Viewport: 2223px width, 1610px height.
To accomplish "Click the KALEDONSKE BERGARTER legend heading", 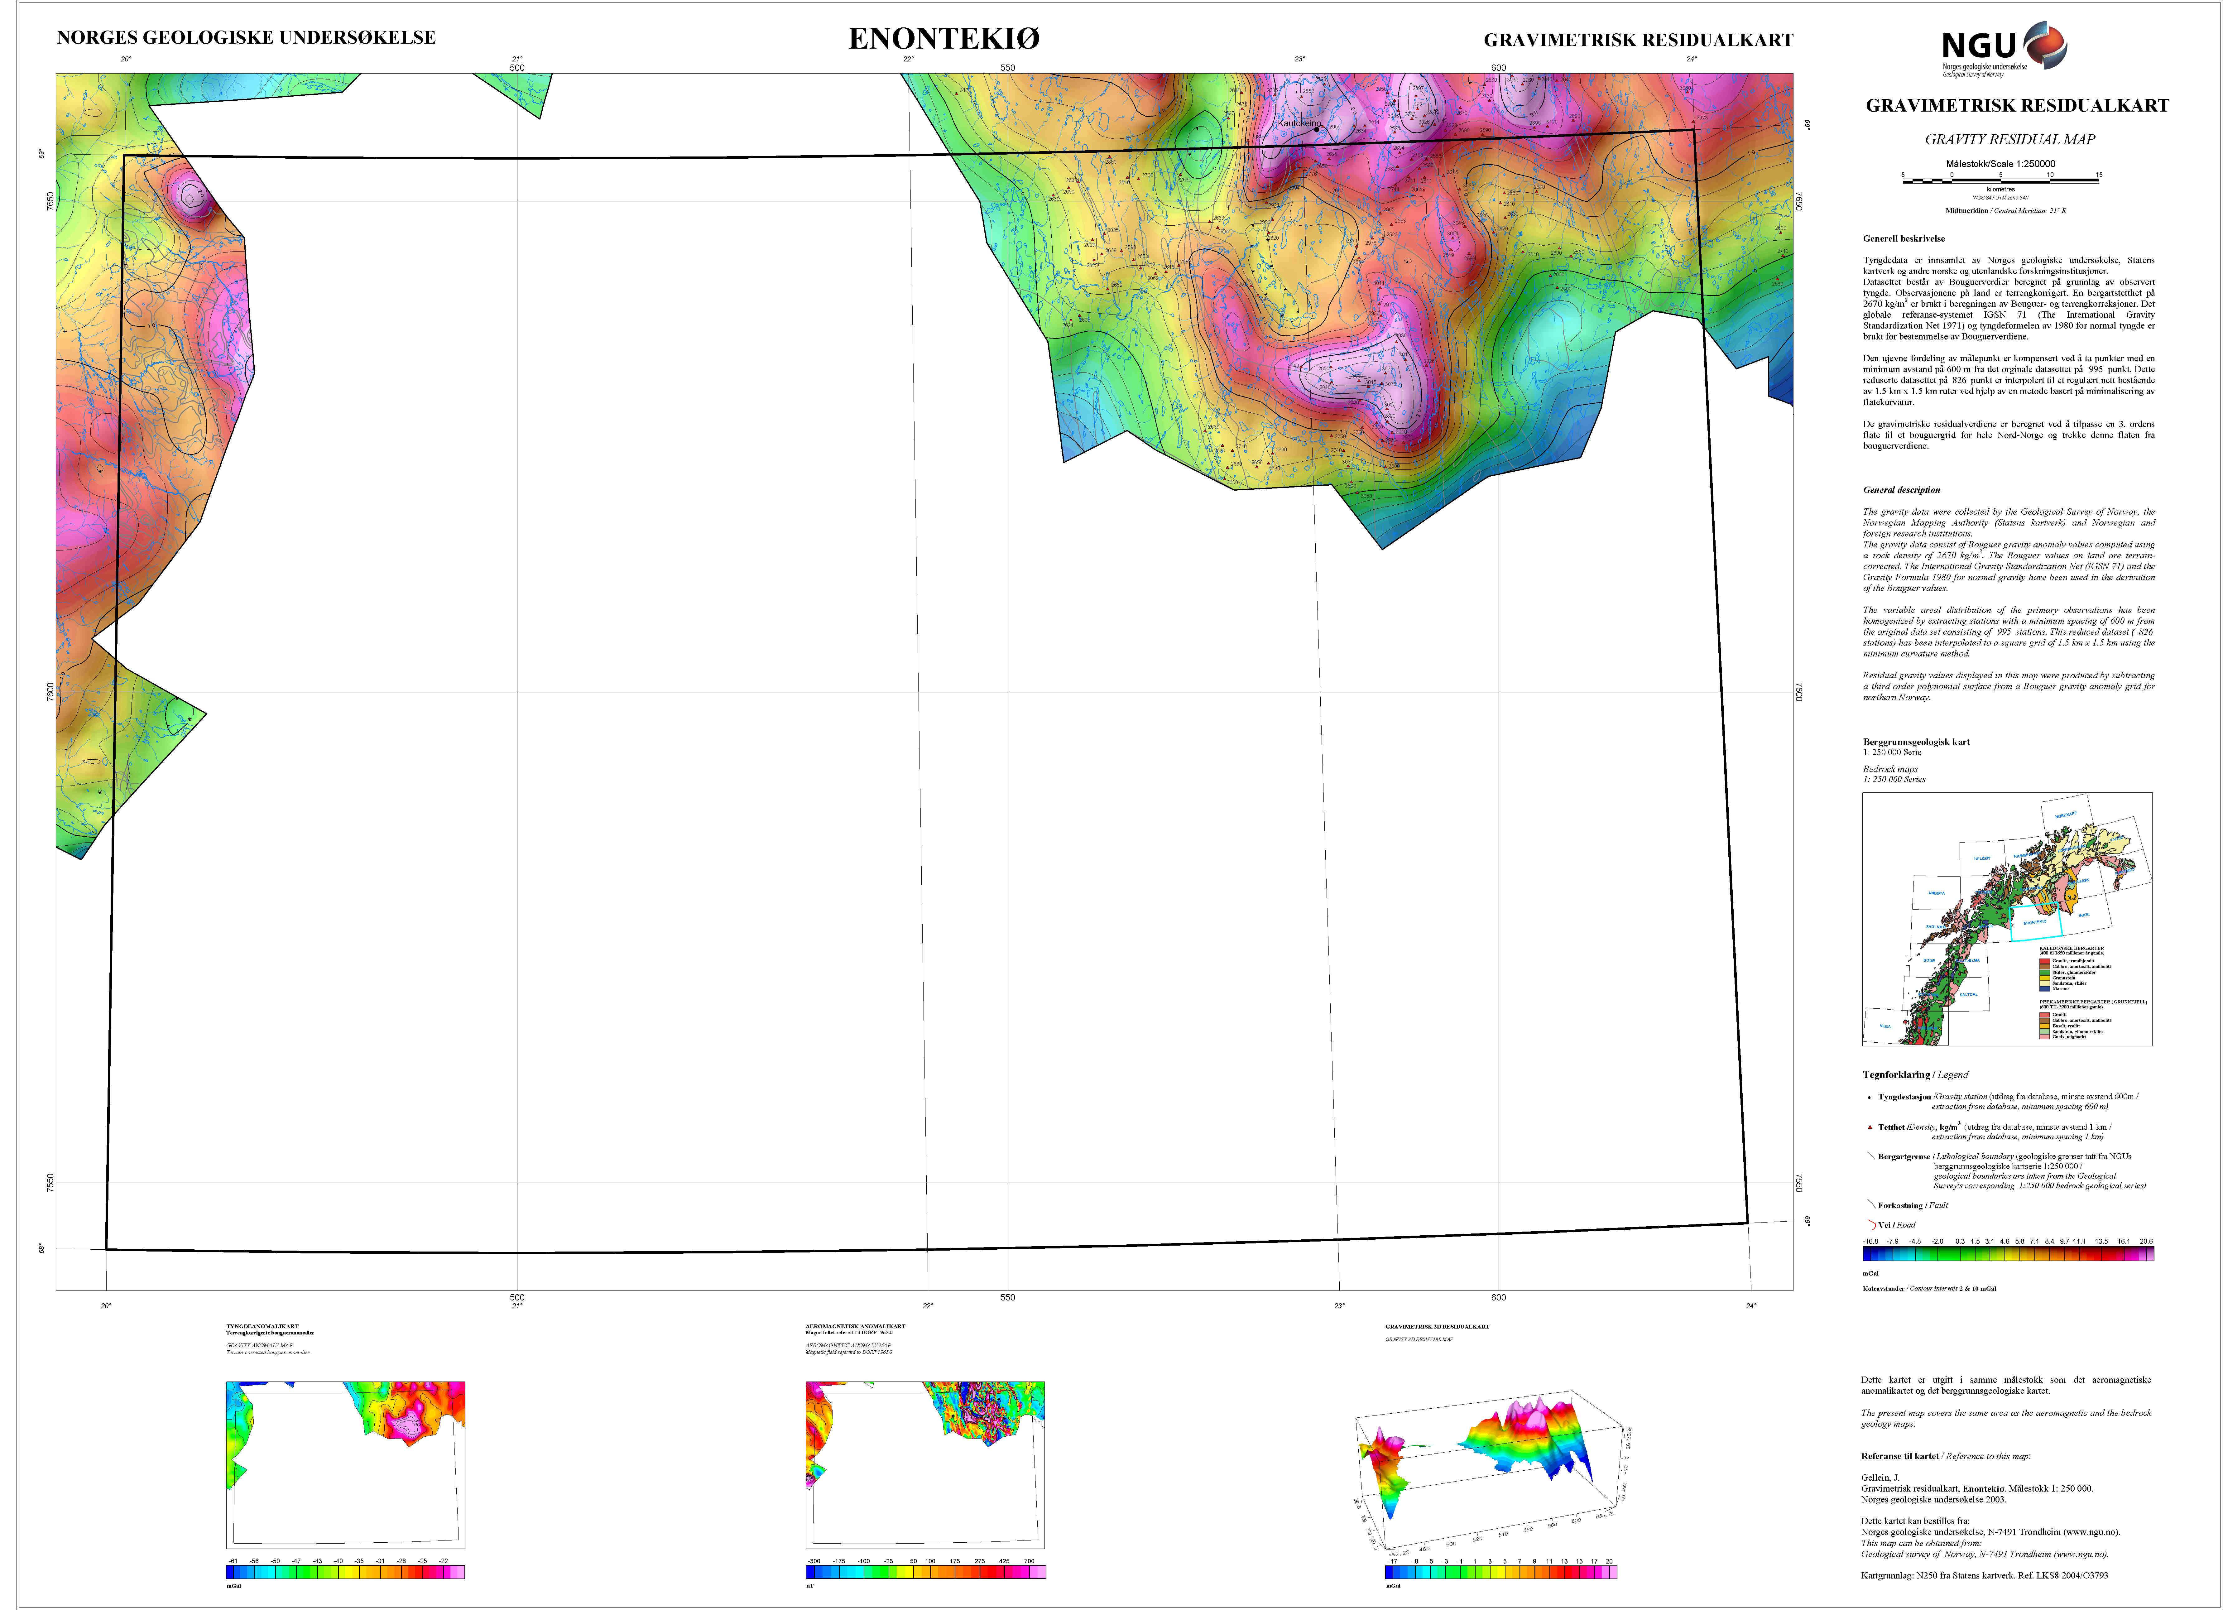I will click(x=2072, y=948).
